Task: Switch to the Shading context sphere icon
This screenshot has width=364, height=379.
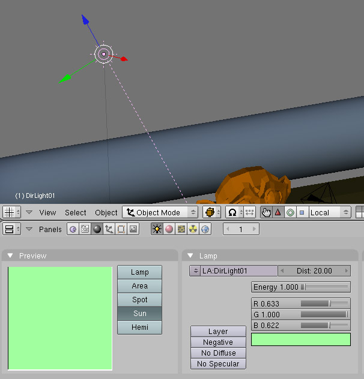Action: [97, 229]
